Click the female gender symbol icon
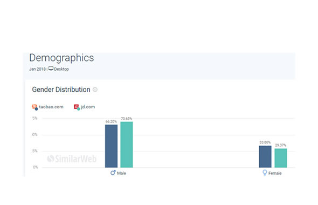Viewport: 318px width, 205px height. (265, 173)
